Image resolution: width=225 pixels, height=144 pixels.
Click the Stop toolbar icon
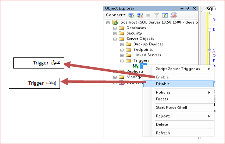coord(148,15)
